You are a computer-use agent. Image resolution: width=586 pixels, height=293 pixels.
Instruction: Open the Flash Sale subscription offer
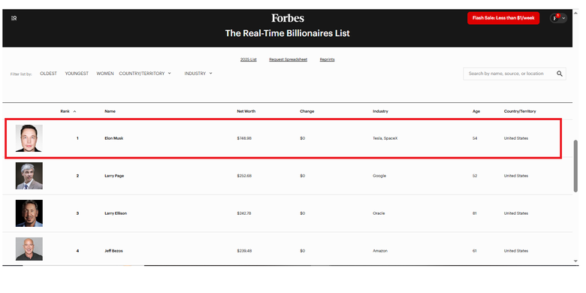503,18
